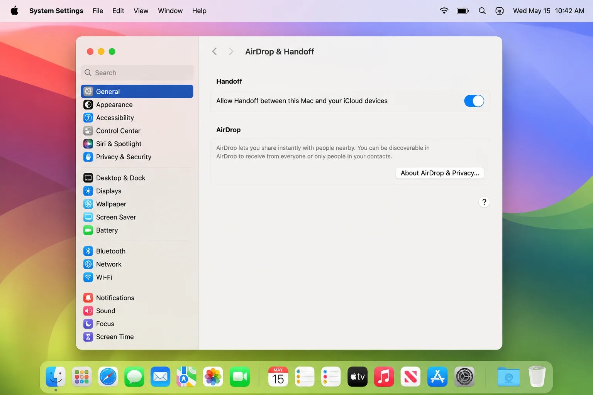Screen dimensions: 593x395
Task: Open the System Settings menu
Action: pyautogui.click(x=56, y=11)
